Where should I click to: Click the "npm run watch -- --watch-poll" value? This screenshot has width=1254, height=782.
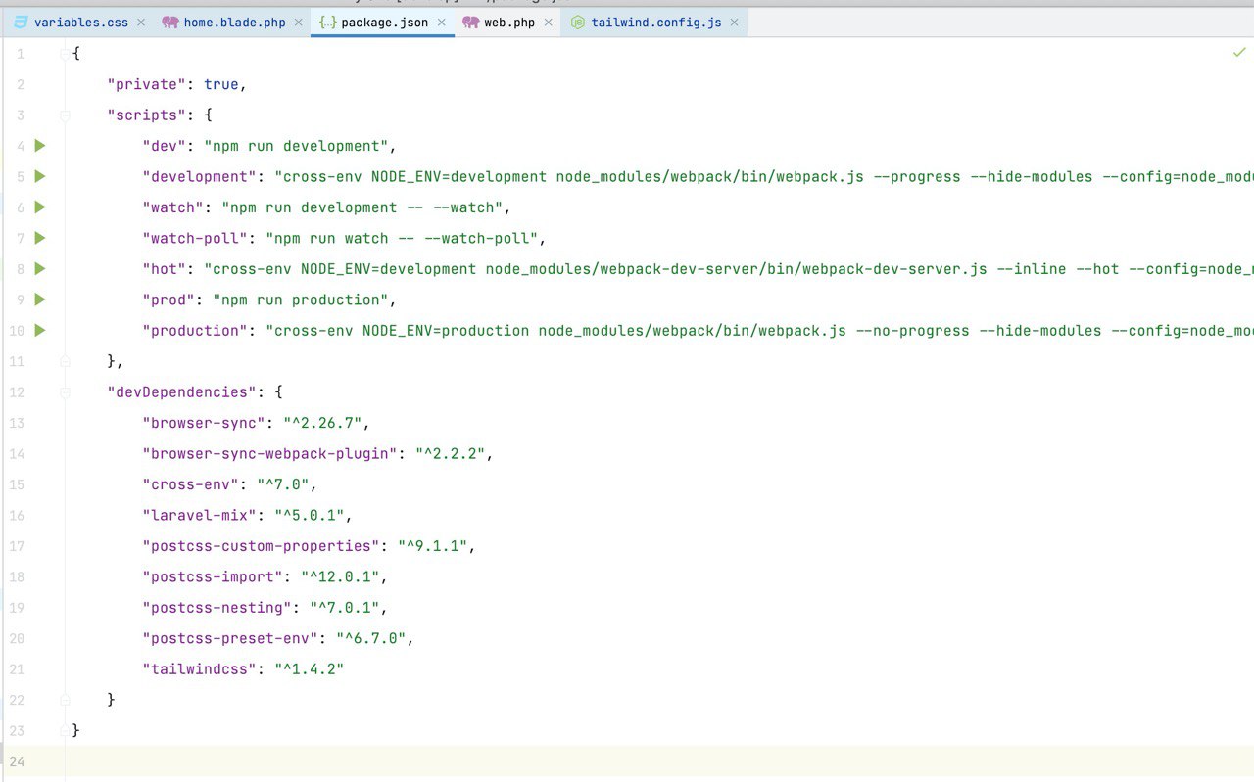(402, 238)
